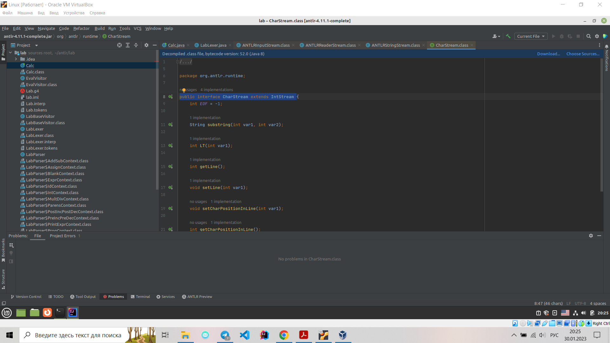610x343 pixels.
Task: Click Expand All in Project panel
Action: point(128,45)
